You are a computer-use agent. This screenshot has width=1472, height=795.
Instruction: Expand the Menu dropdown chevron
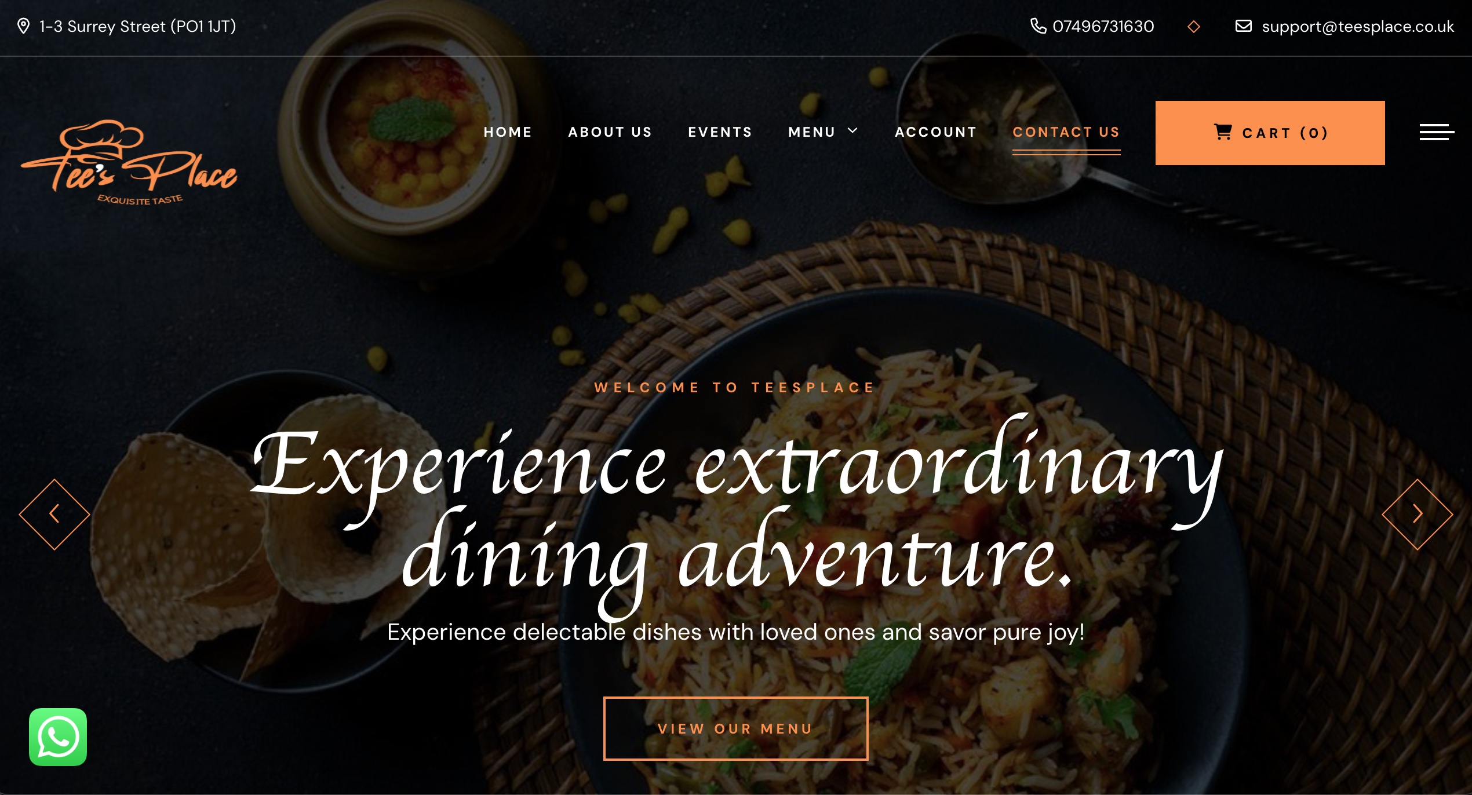[852, 131]
